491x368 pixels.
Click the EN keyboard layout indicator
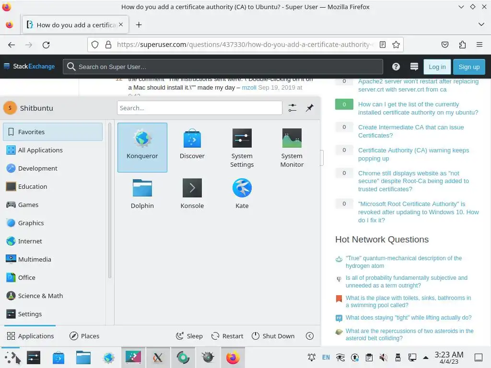(x=326, y=357)
